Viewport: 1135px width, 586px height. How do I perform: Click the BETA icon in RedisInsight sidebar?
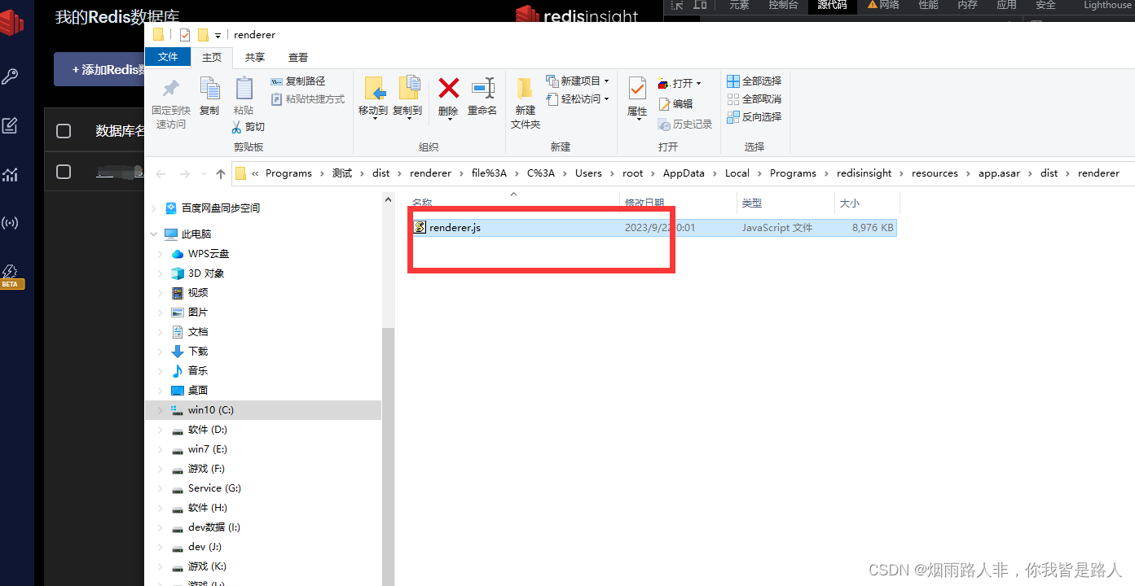[x=10, y=276]
